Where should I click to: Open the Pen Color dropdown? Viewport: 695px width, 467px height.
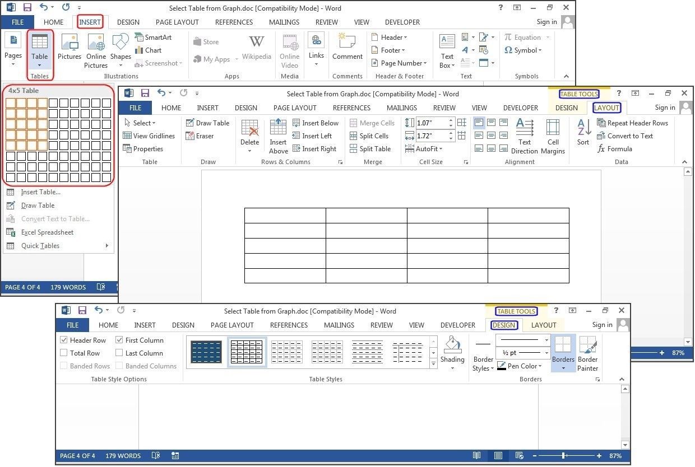521,366
